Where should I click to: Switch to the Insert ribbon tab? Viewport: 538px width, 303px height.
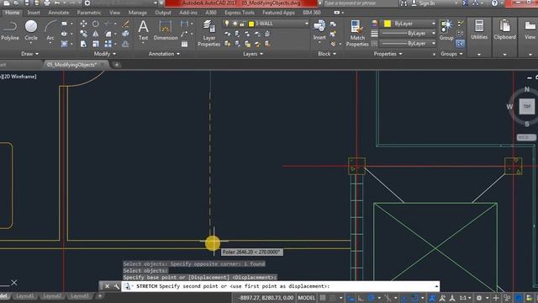click(34, 13)
